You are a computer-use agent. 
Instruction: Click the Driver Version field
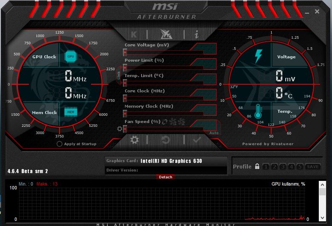click(166, 170)
